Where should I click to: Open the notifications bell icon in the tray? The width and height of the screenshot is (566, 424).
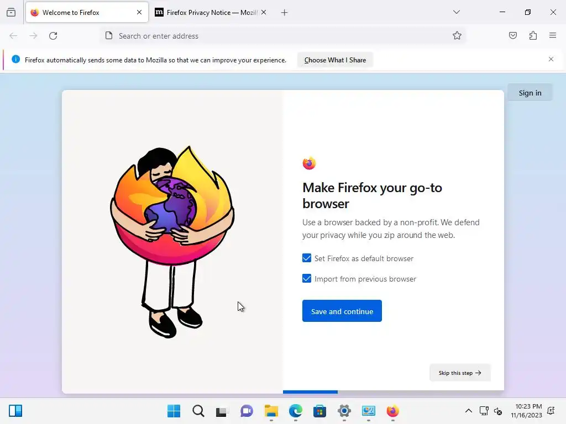551,411
